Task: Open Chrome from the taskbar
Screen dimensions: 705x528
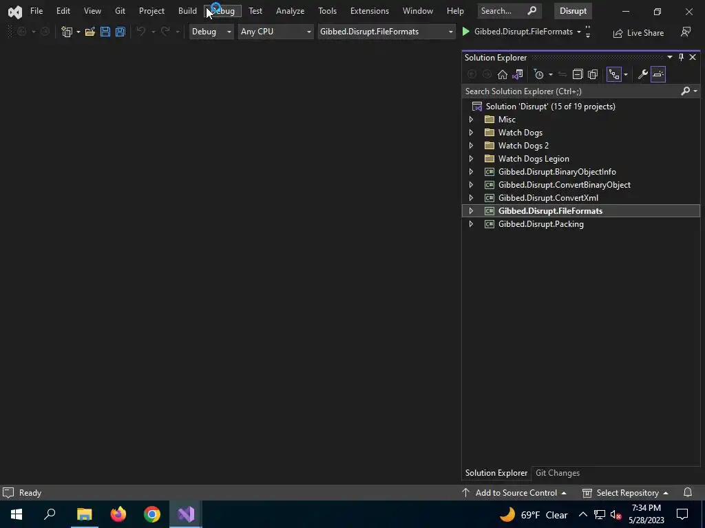Action: [152, 514]
